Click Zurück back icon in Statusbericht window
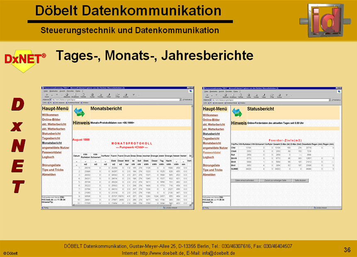 click(207, 96)
